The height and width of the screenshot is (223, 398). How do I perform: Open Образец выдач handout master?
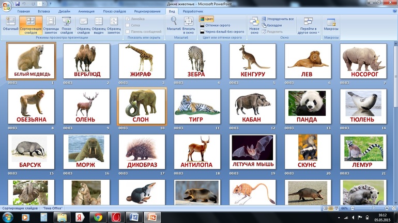click(x=99, y=26)
